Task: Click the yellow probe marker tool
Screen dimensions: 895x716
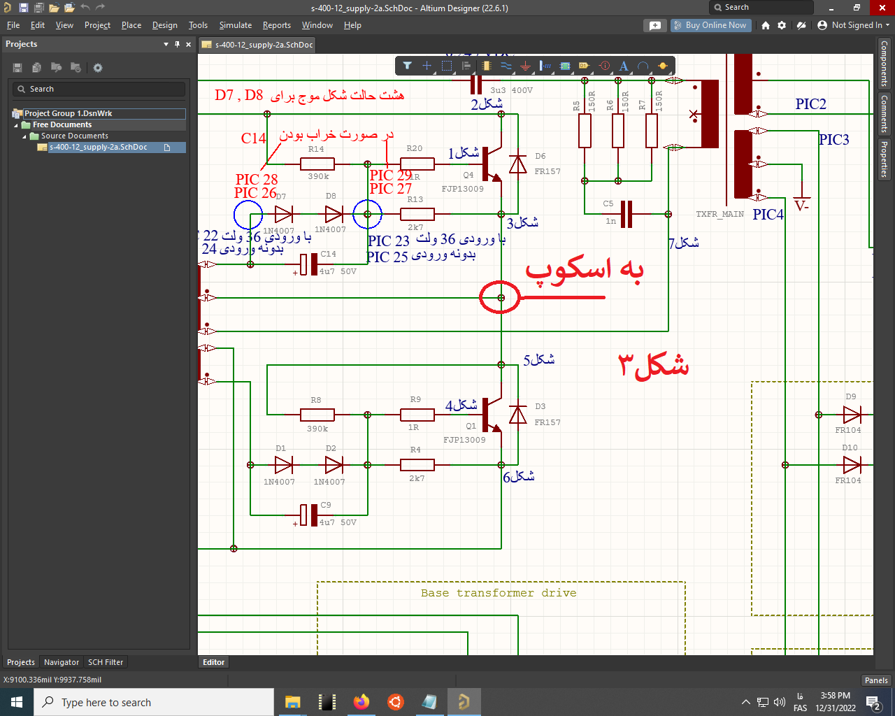Action: click(663, 66)
